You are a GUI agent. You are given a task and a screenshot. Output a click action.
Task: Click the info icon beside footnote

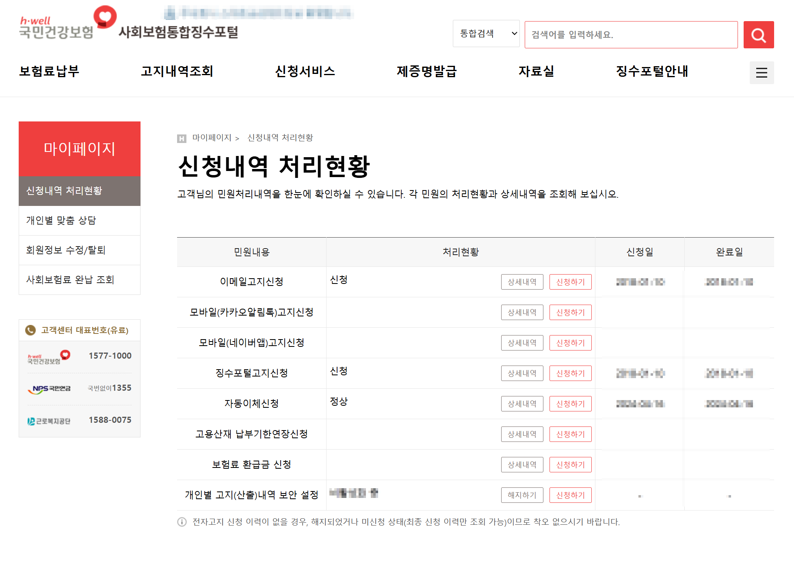tap(182, 522)
